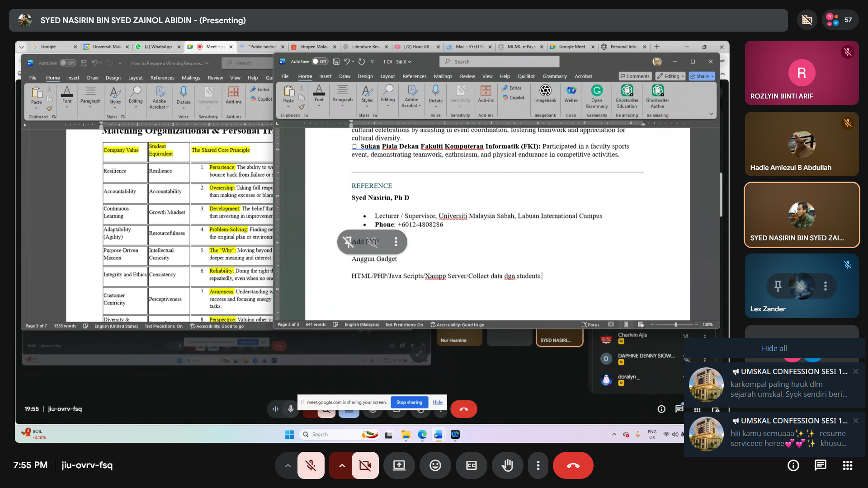Switch to the Mailings tab in Resume Word window

(x=191, y=78)
